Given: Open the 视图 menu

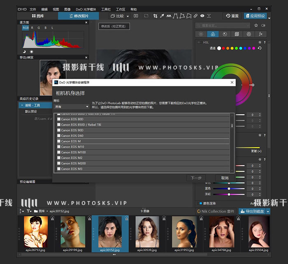Looking at the screenshot, I should (56, 9).
